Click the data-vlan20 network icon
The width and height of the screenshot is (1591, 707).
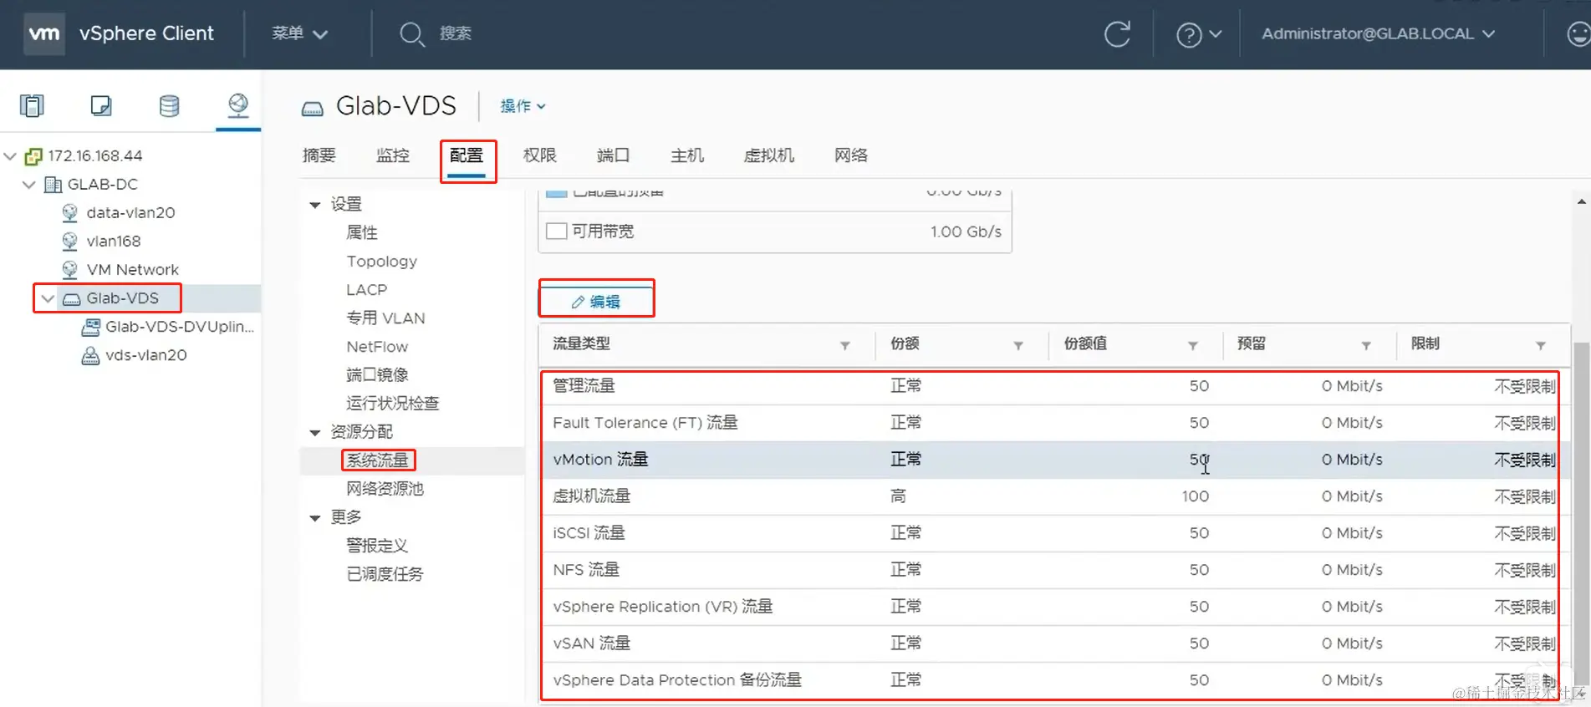(x=70, y=213)
